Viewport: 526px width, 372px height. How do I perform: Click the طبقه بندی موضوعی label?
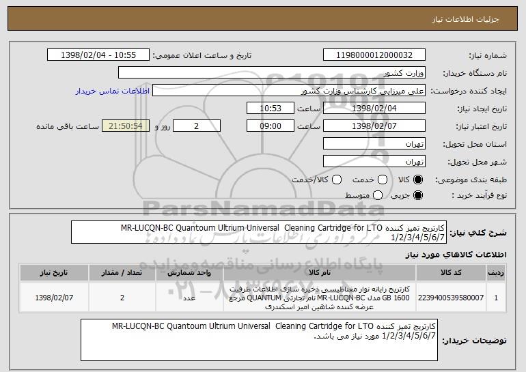tap(471, 180)
